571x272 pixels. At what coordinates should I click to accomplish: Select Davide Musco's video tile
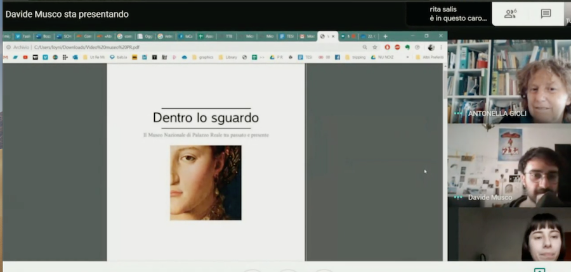click(509, 166)
